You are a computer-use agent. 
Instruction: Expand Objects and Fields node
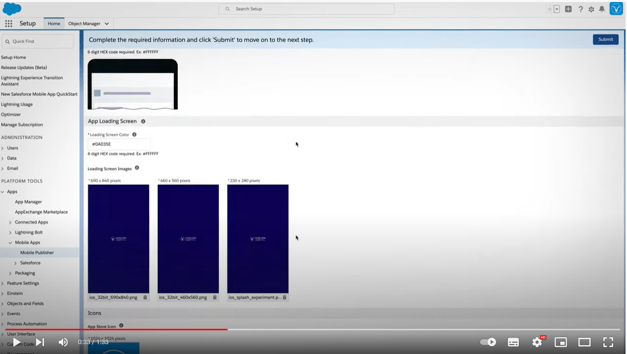(x=2, y=304)
